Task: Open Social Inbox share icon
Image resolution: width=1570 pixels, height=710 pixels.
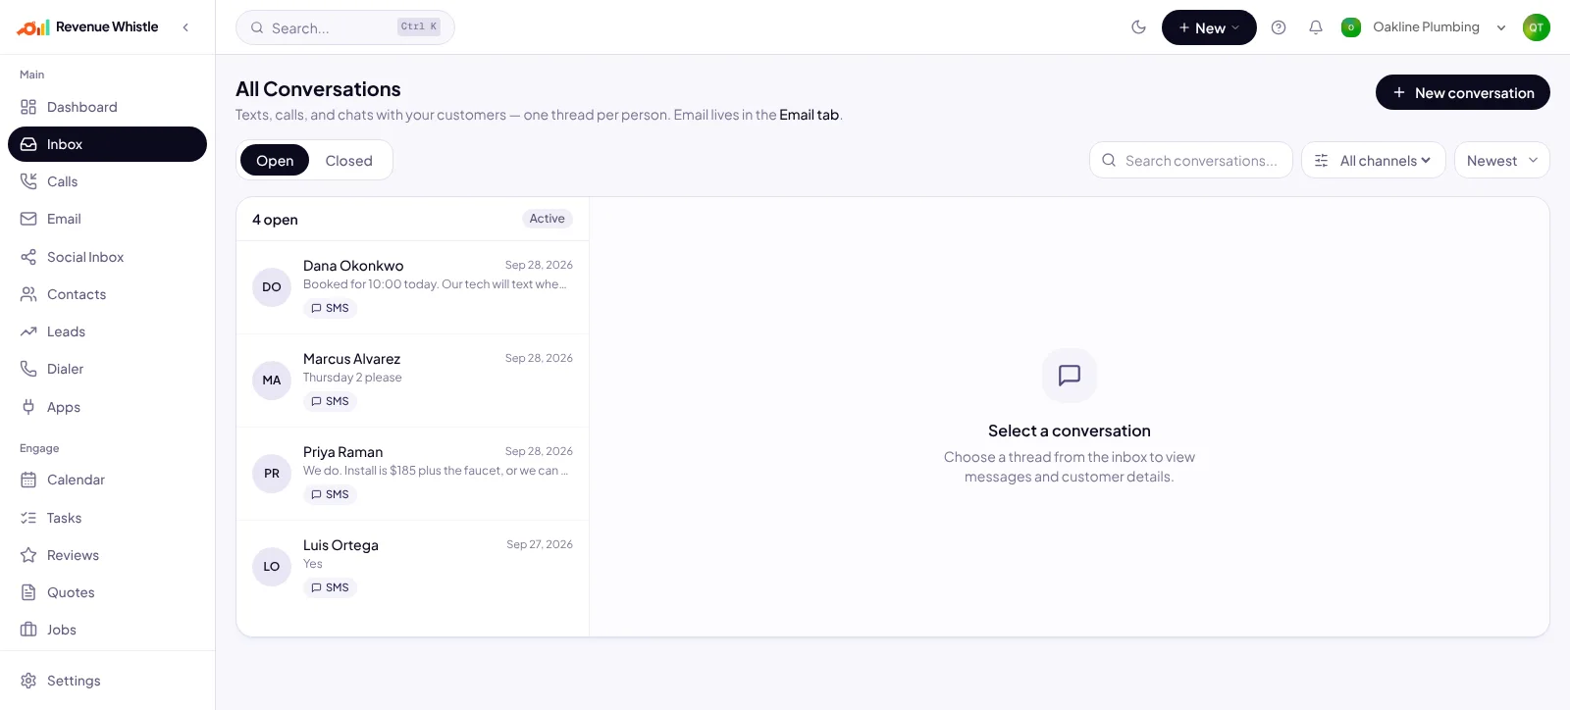Action: pos(28,257)
